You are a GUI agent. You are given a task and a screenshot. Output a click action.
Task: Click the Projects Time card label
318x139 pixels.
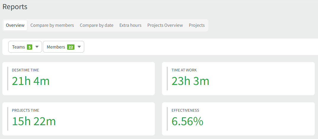pyautogui.click(x=25, y=110)
